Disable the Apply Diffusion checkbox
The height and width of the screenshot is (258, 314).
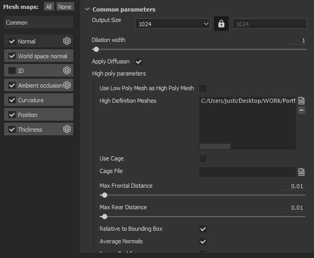pos(139,62)
